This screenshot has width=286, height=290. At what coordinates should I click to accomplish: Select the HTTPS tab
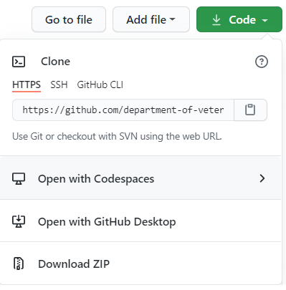[x=27, y=84]
